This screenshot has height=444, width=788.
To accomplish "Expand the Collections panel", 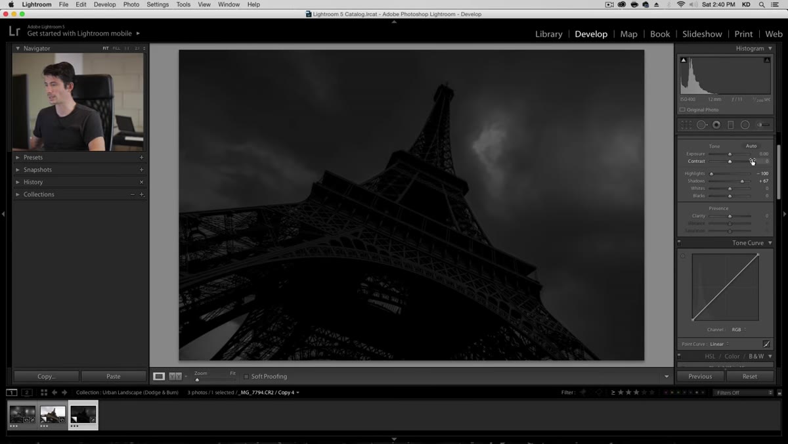I will 18,194.
